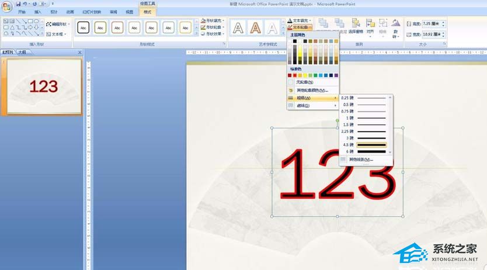This screenshot has width=487, height=270.
Task: Select 无轮廓 (No Outline) option
Action: (x=313, y=82)
